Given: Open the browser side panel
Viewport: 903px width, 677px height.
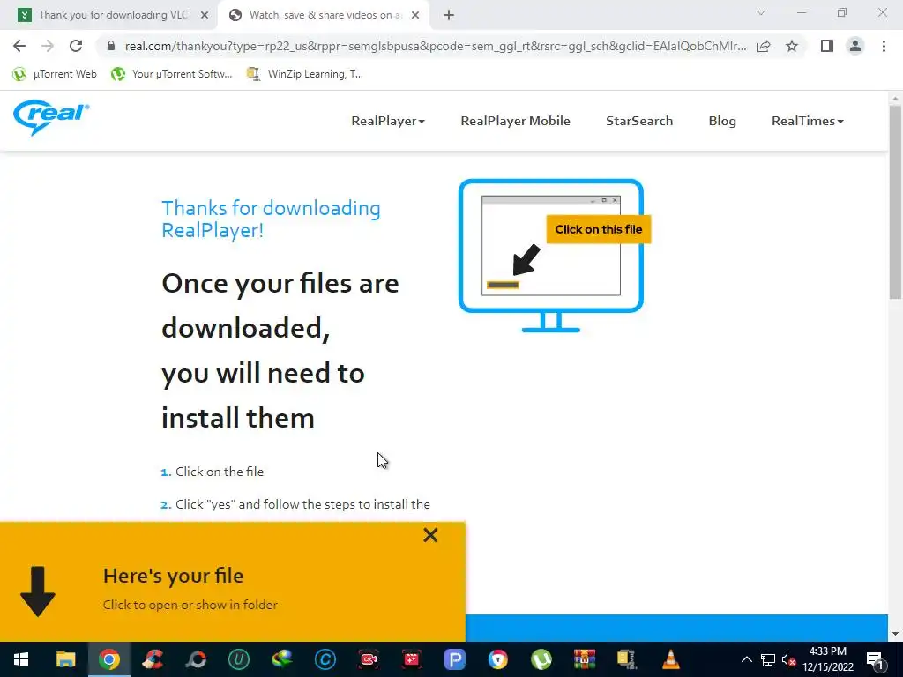Looking at the screenshot, I should (x=827, y=46).
